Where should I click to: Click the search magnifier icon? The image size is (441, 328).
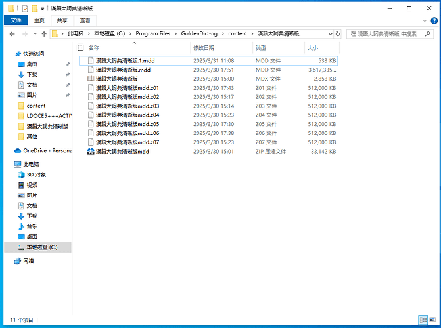pyautogui.click(x=427, y=34)
